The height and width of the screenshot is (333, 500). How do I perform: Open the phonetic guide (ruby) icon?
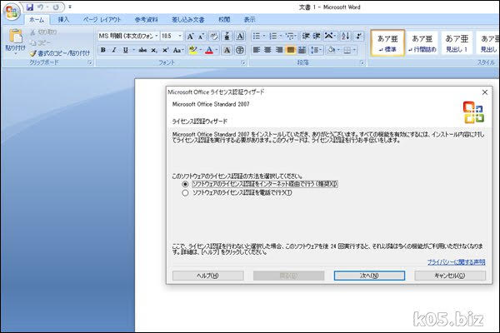click(x=227, y=36)
